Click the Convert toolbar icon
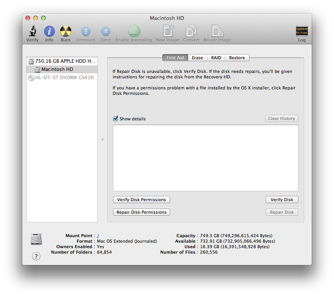 pyautogui.click(x=191, y=31)
